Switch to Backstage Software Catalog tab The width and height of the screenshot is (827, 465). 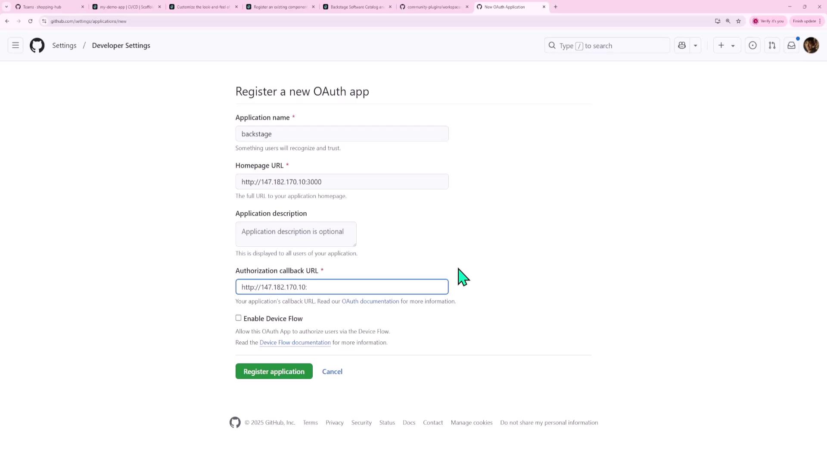(x=357, y=7)
